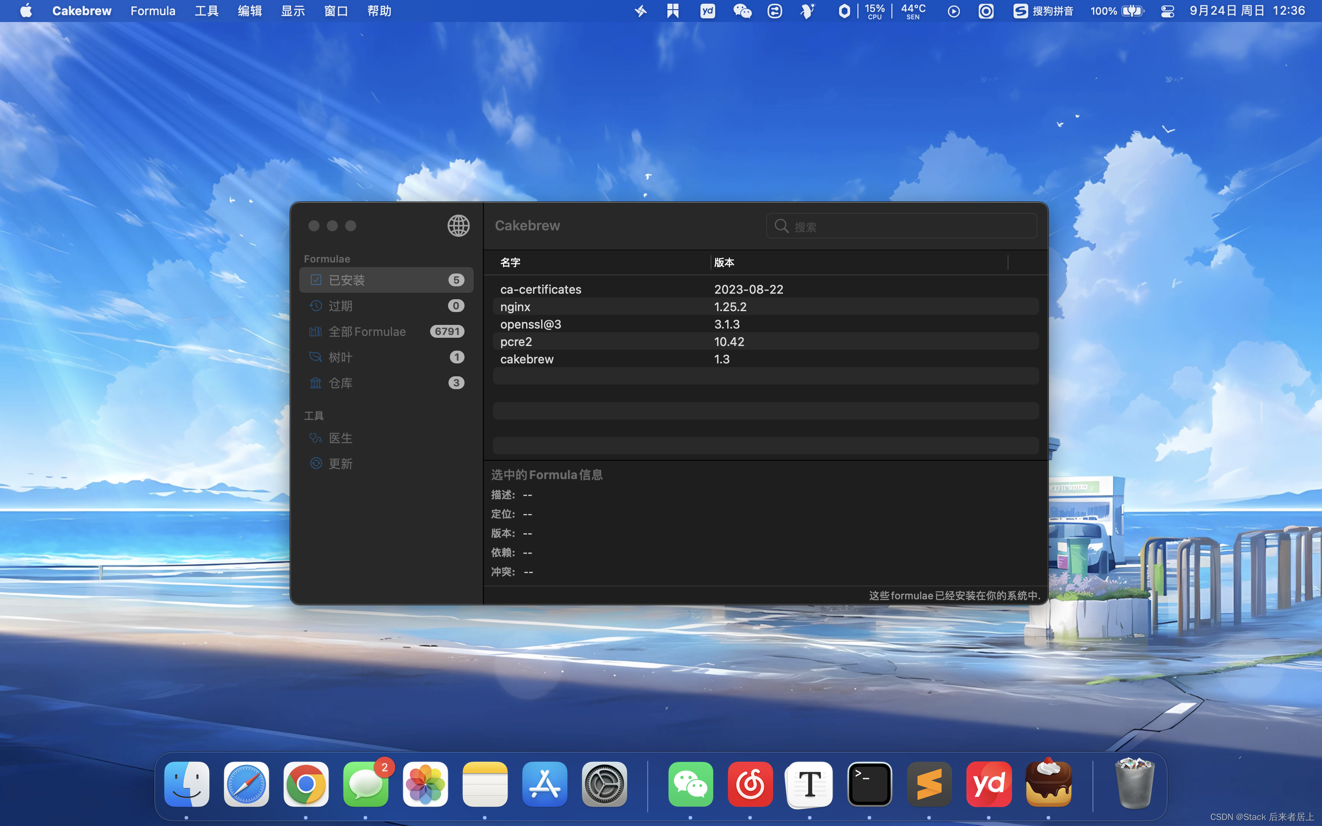
Task: Run the 医生 (Doctor) tool
Action: [x=386, y=438]
